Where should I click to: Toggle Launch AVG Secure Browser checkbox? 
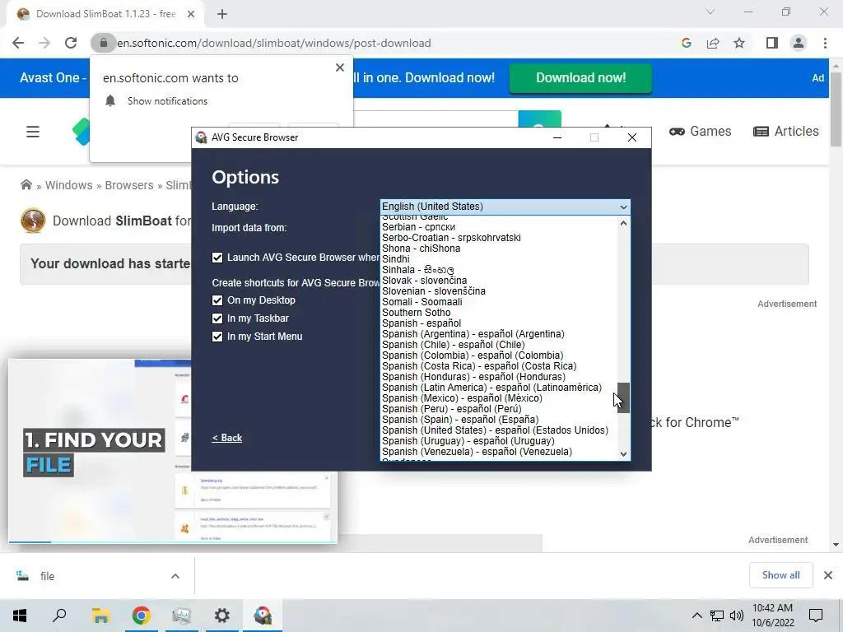coord(217,258)
